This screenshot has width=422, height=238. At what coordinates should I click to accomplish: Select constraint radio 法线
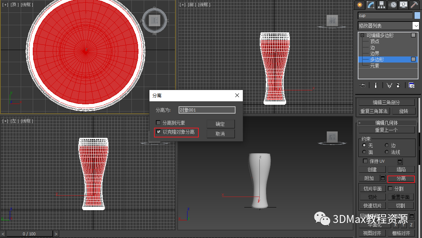coord(387,152)
